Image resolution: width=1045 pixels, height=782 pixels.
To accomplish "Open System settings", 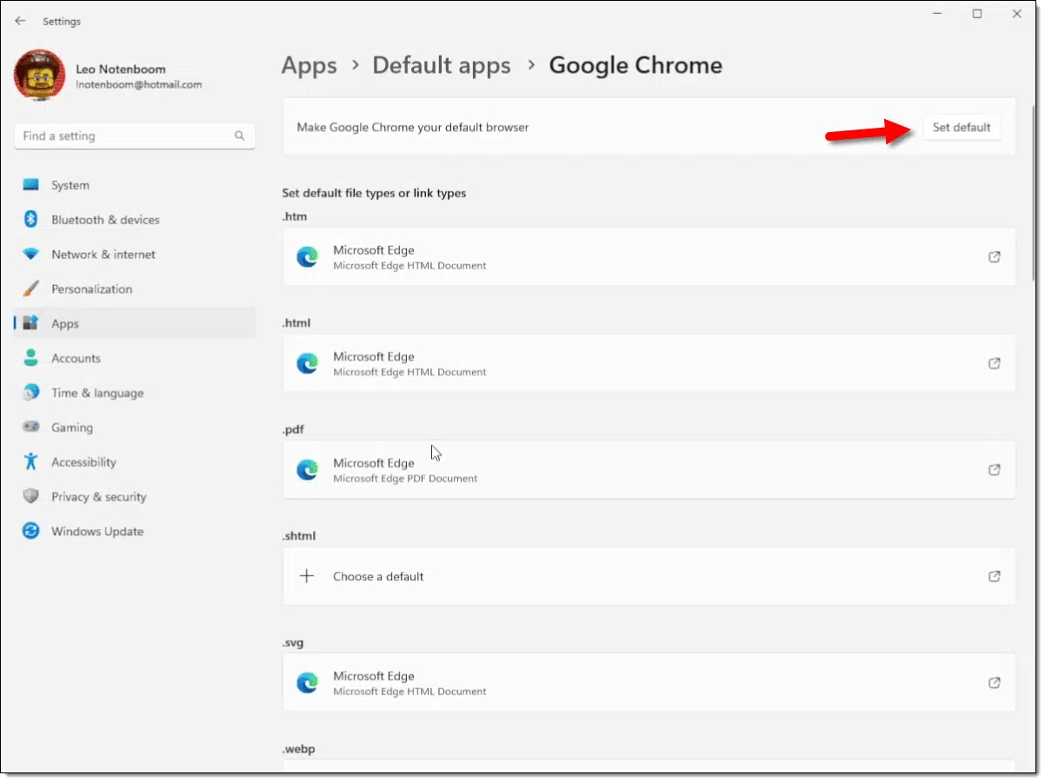I will (135, 185).
